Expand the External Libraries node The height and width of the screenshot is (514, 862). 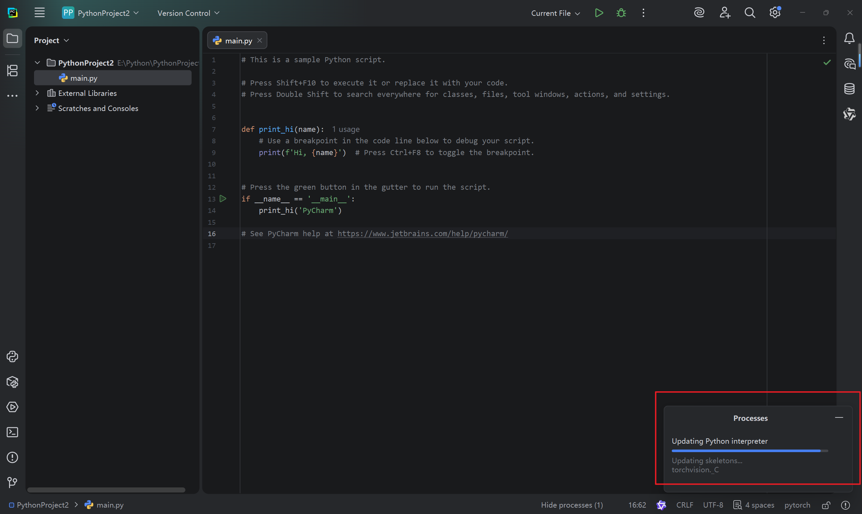37,93
